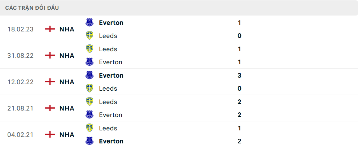Image resolution: width=358 pixels, height=147 pixels.
Task: Click Everton crest in 31.08.22 match
Action: (89, 62)
